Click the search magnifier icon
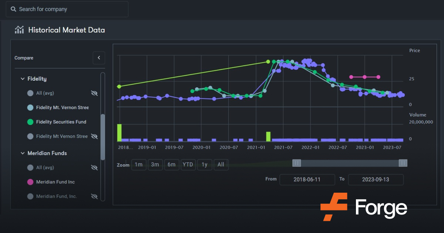This screenshot has width=444, height=233. [13, 9]
